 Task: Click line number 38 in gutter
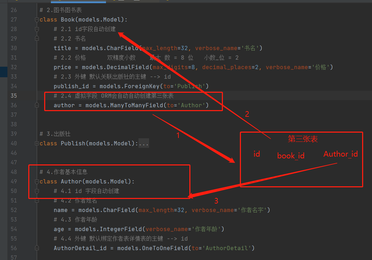pyautogui.click(x=14, y=124)
